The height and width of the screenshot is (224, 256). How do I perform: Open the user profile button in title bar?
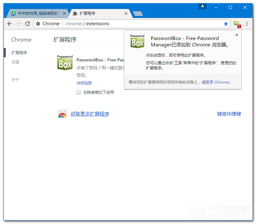[203, 6]
